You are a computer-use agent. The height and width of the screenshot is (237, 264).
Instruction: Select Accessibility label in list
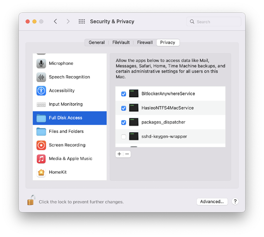61,90
